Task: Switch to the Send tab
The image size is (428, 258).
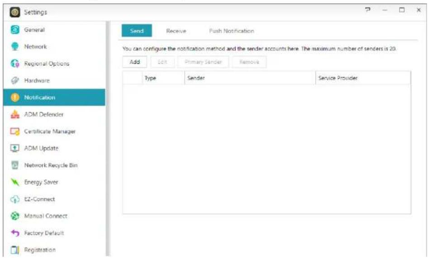Action: pyautogui.click(x=137, y=31)
